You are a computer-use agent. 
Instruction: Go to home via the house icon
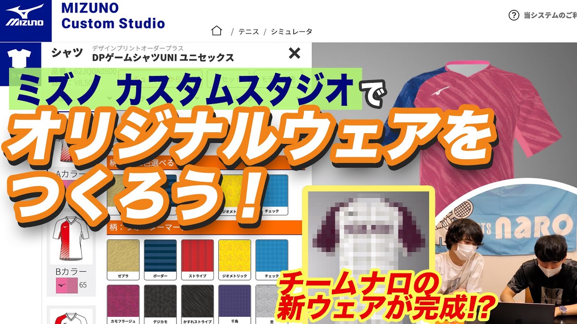[217, 31]
